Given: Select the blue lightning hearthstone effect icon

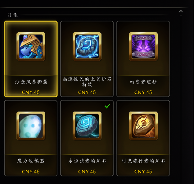Looking at the screenshot, I should click(87, 46).
